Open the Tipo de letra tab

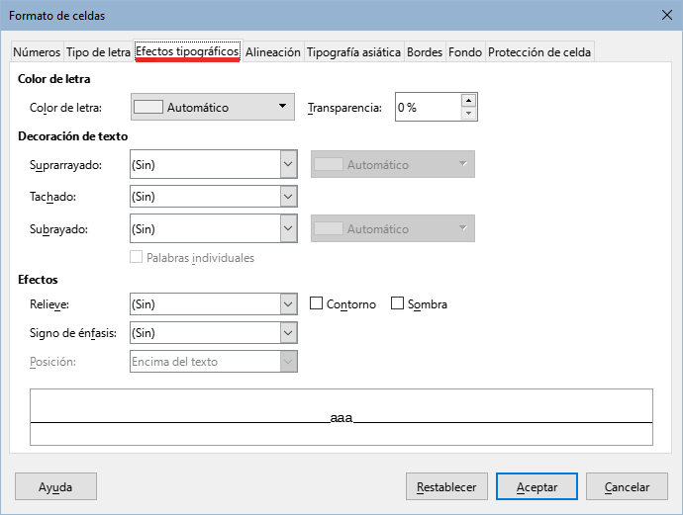(x=98, y=52)
